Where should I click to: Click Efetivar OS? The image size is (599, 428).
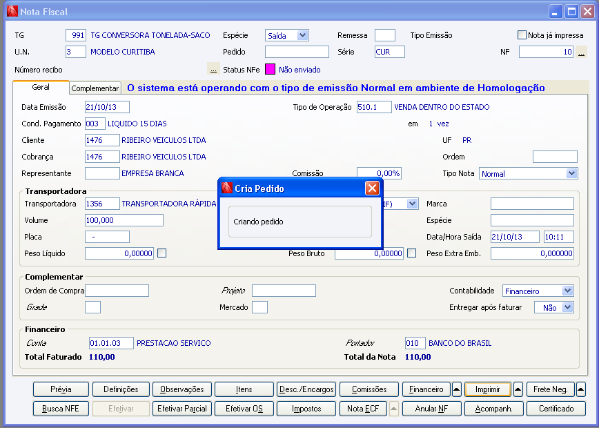(244, 409)
